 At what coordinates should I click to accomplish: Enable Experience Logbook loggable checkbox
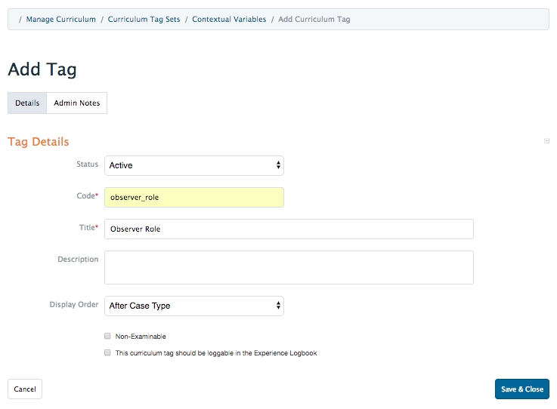pyautogui.click(x=107, y=352)
